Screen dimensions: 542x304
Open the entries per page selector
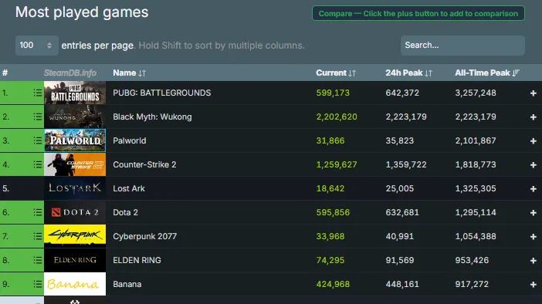click(x=36, y=46)
